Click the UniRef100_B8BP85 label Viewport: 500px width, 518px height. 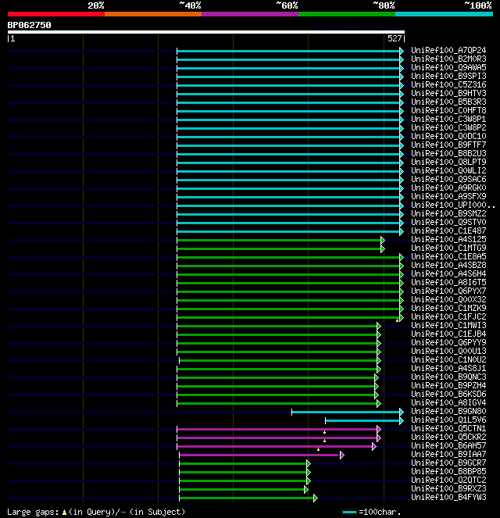(x=448, y=471)
